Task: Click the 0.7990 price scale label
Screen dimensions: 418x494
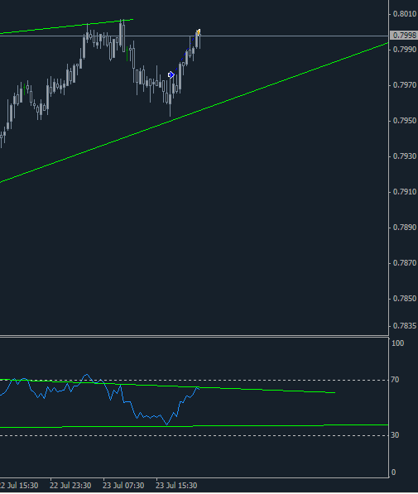Action: pos(405,50)
